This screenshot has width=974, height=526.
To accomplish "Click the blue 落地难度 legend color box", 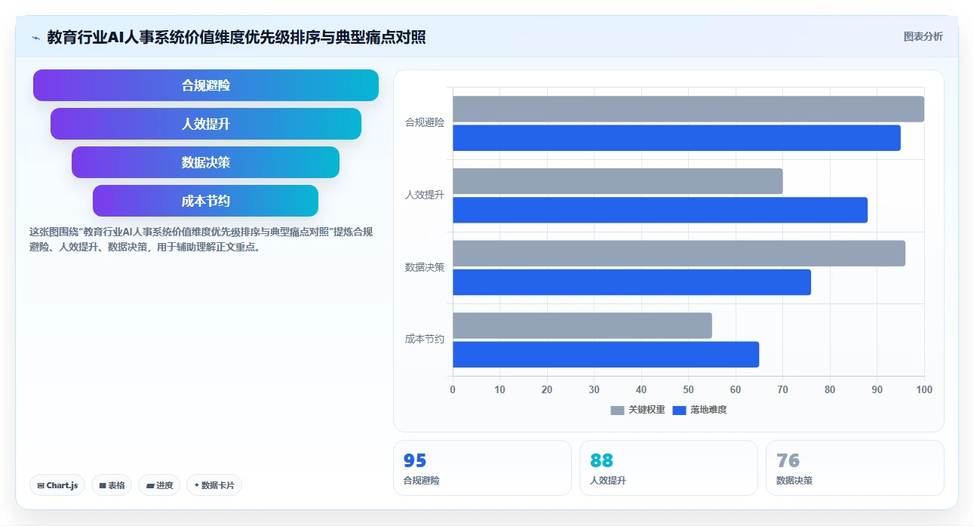I will (x=679, y=410).
